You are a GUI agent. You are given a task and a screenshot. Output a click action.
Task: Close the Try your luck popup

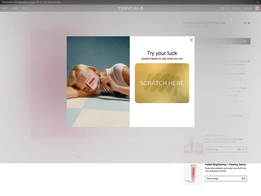191,40
